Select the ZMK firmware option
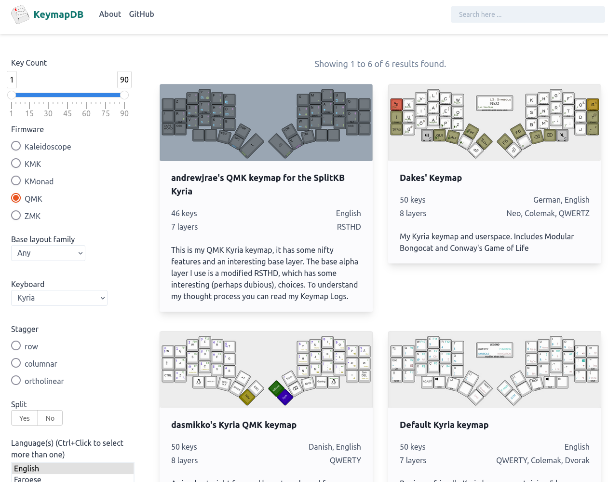608x482 pixels. coord(16,216)
